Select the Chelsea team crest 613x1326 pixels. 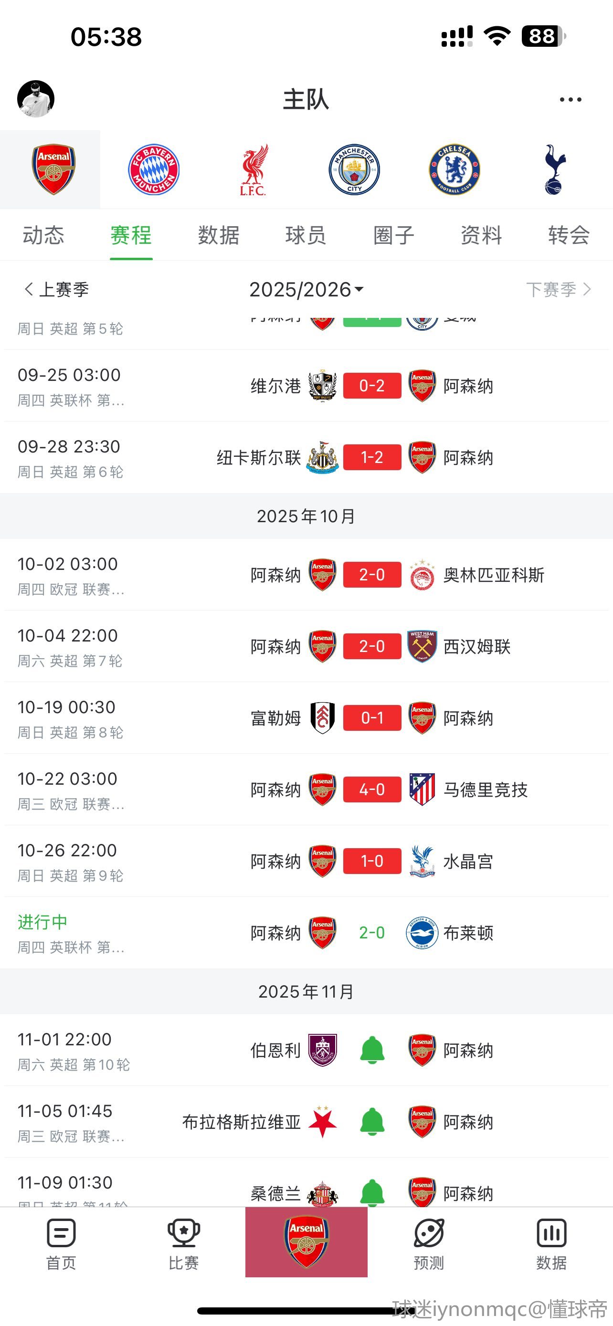coord(454,169)
